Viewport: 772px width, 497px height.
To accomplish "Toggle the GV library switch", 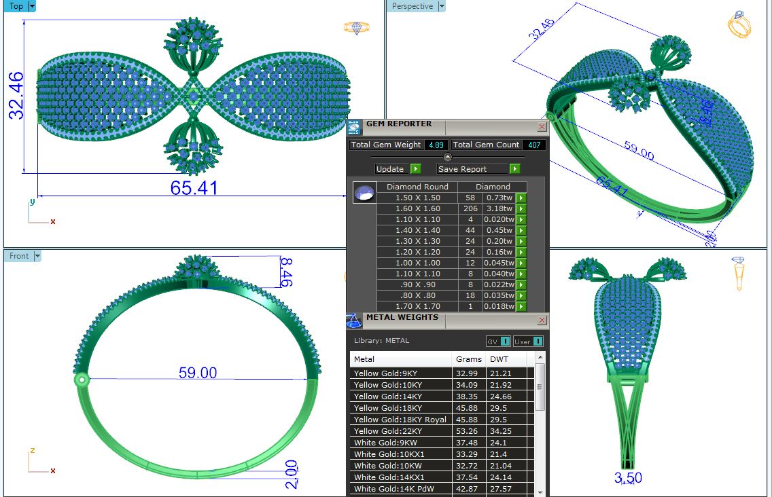I will [497, 342].
